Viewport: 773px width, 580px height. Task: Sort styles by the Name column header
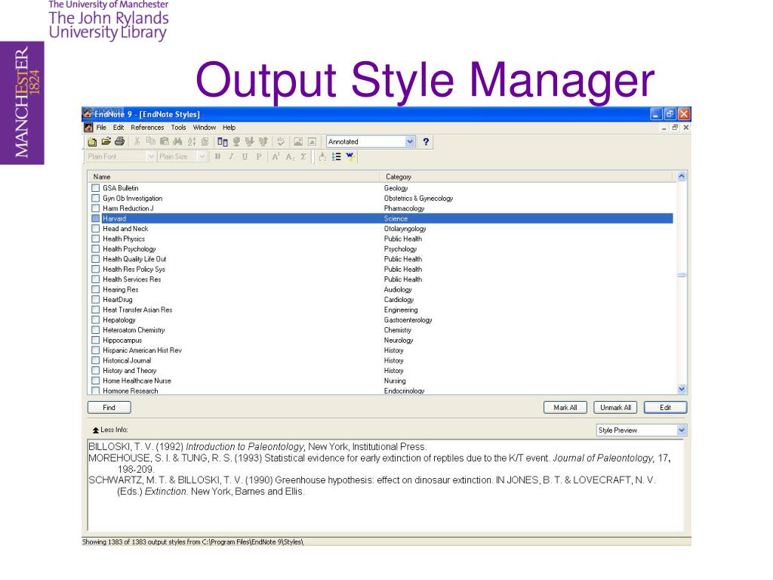click(x=234, y=177)
